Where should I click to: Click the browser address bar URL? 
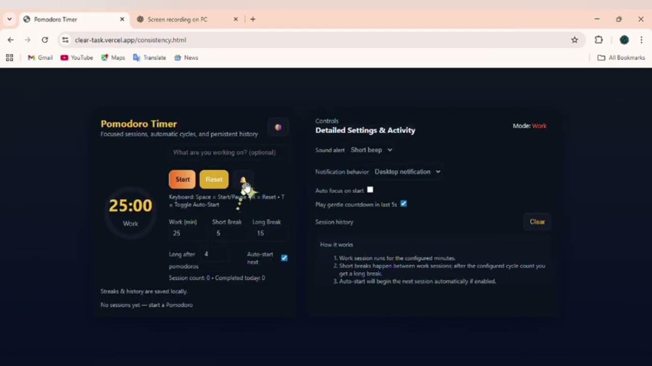click(x=130, y=40)
